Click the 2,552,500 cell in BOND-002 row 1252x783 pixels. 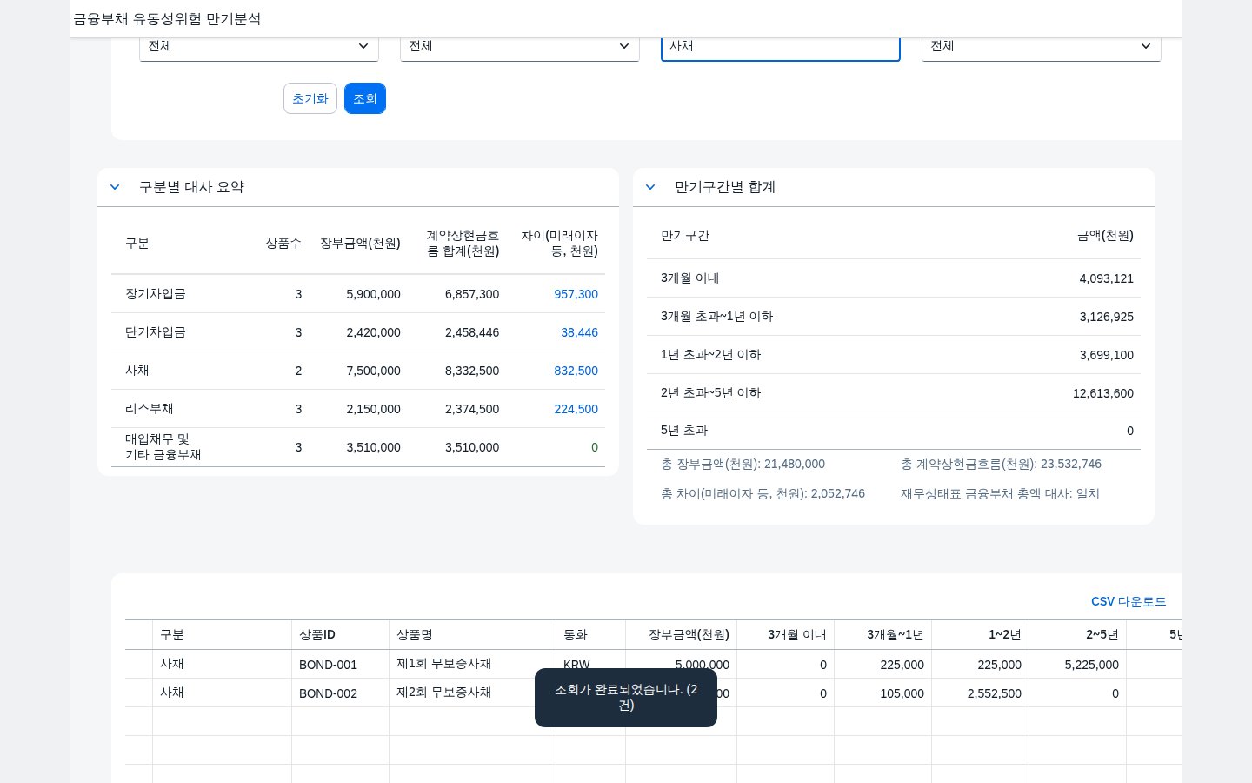pos(980,693)
